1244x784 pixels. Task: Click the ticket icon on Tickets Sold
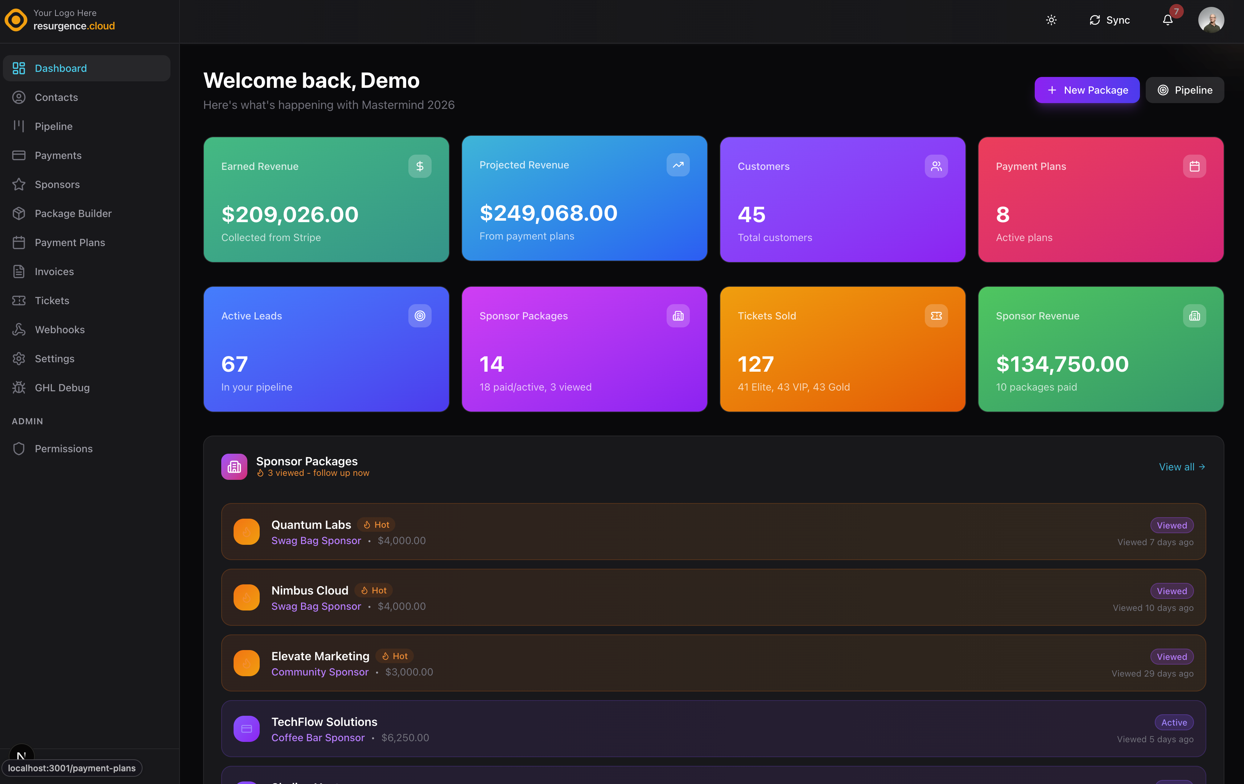click(x=936, y=315)
